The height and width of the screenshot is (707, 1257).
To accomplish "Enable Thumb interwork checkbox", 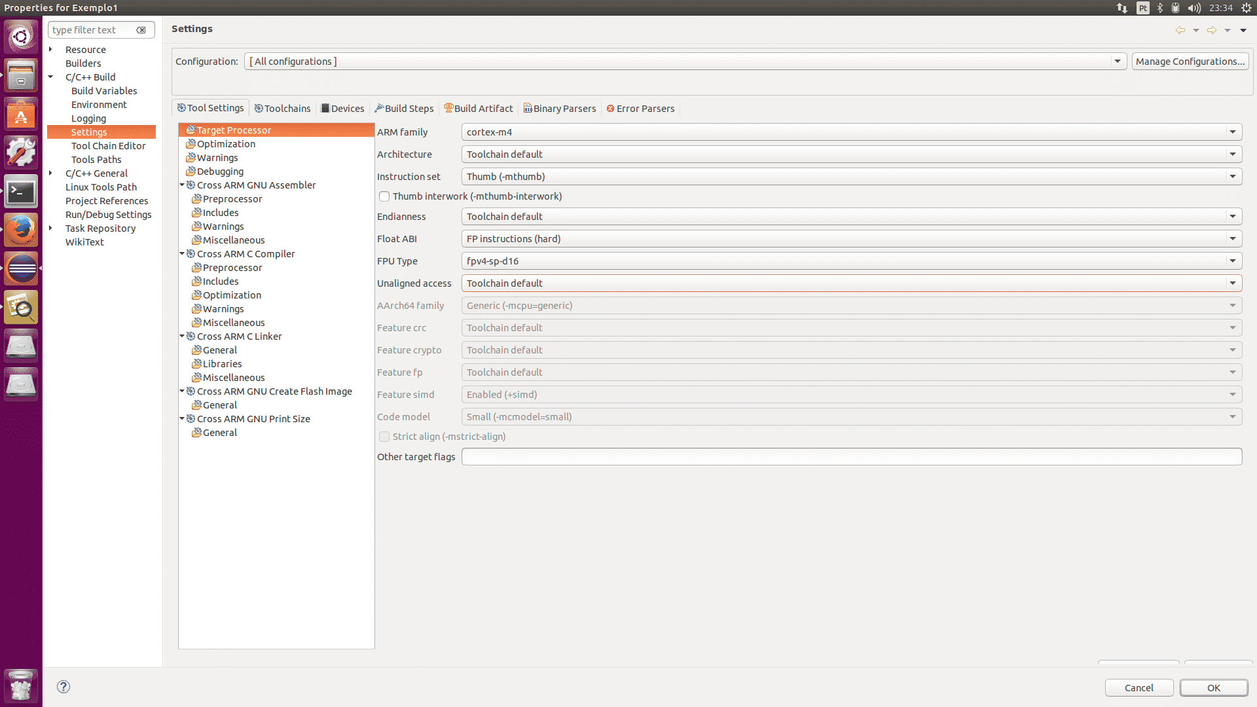I will [x=384, y=196].
